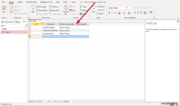The image size is (180, 106).
Task: Collapse navigation pane with double chevron
Action: (x=26, y=21)
